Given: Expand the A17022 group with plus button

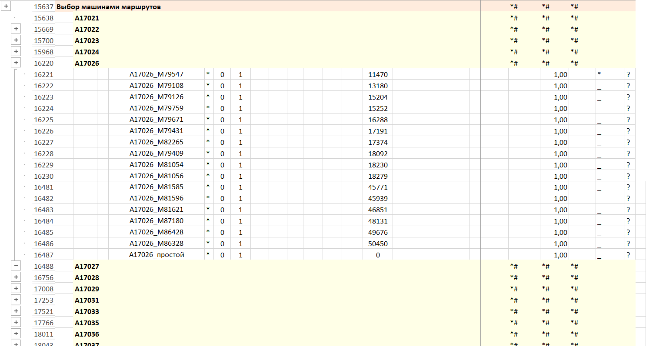Looking at the screenshot, I should (x=16, y=29).
